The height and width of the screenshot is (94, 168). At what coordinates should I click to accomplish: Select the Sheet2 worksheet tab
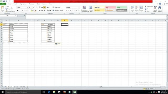(x=16, y=87)
